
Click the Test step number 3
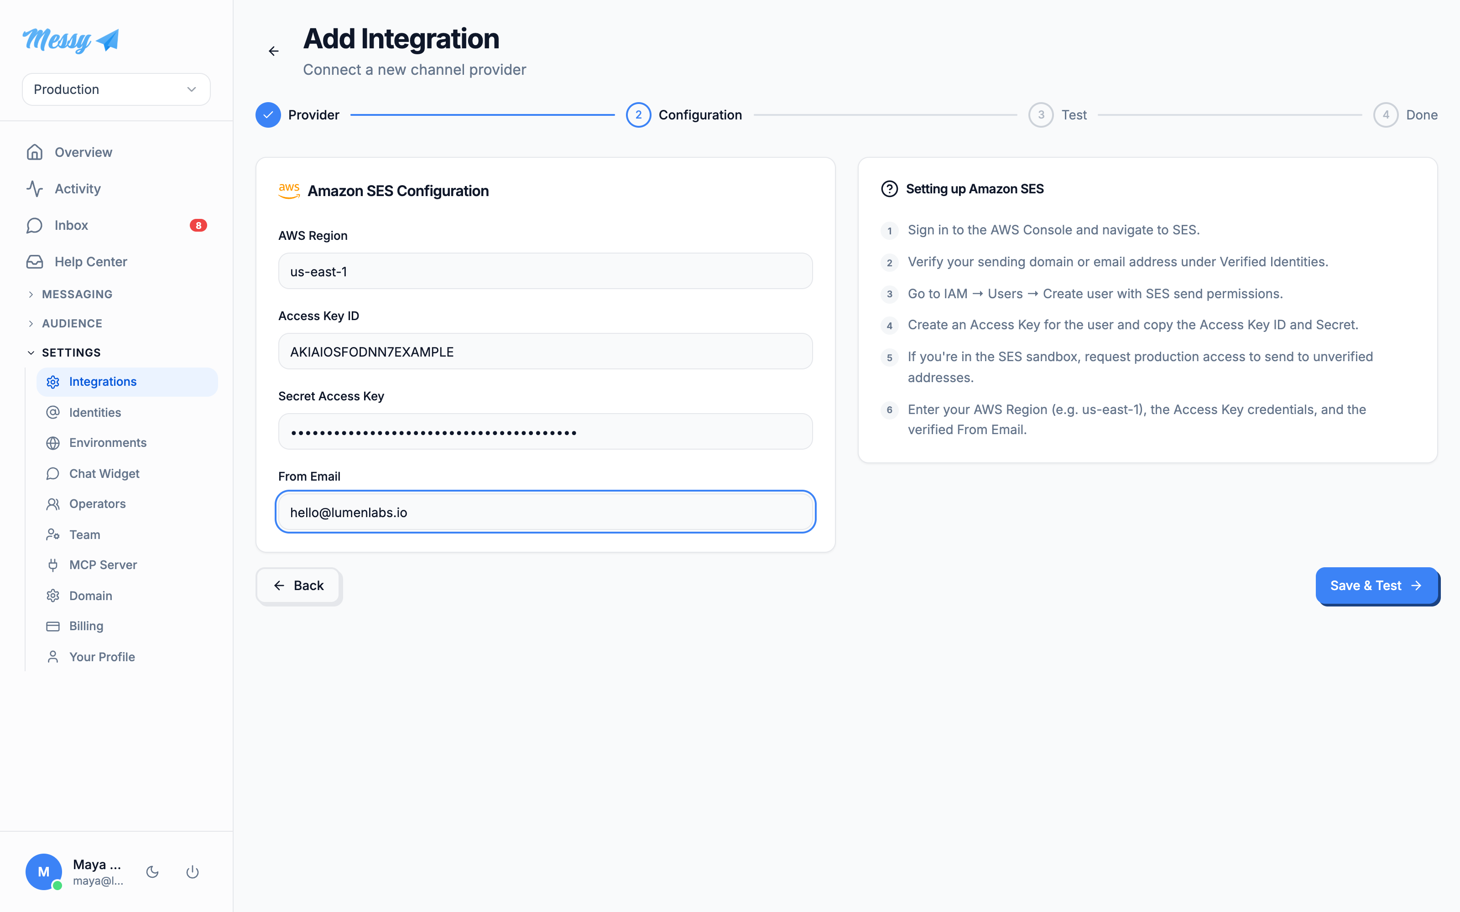point(1041,114)
